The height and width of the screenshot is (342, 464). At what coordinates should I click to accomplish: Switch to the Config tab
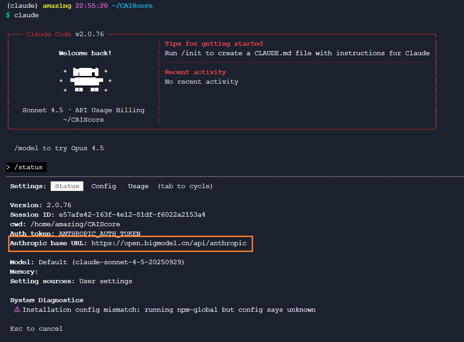104,186
